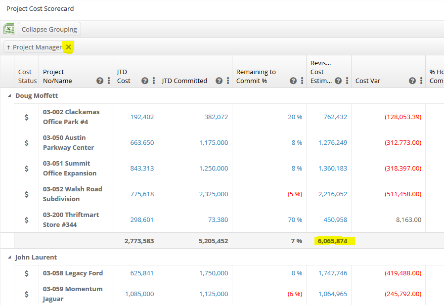Click Cost Var value 8,163.00

(x=408, y=220)
